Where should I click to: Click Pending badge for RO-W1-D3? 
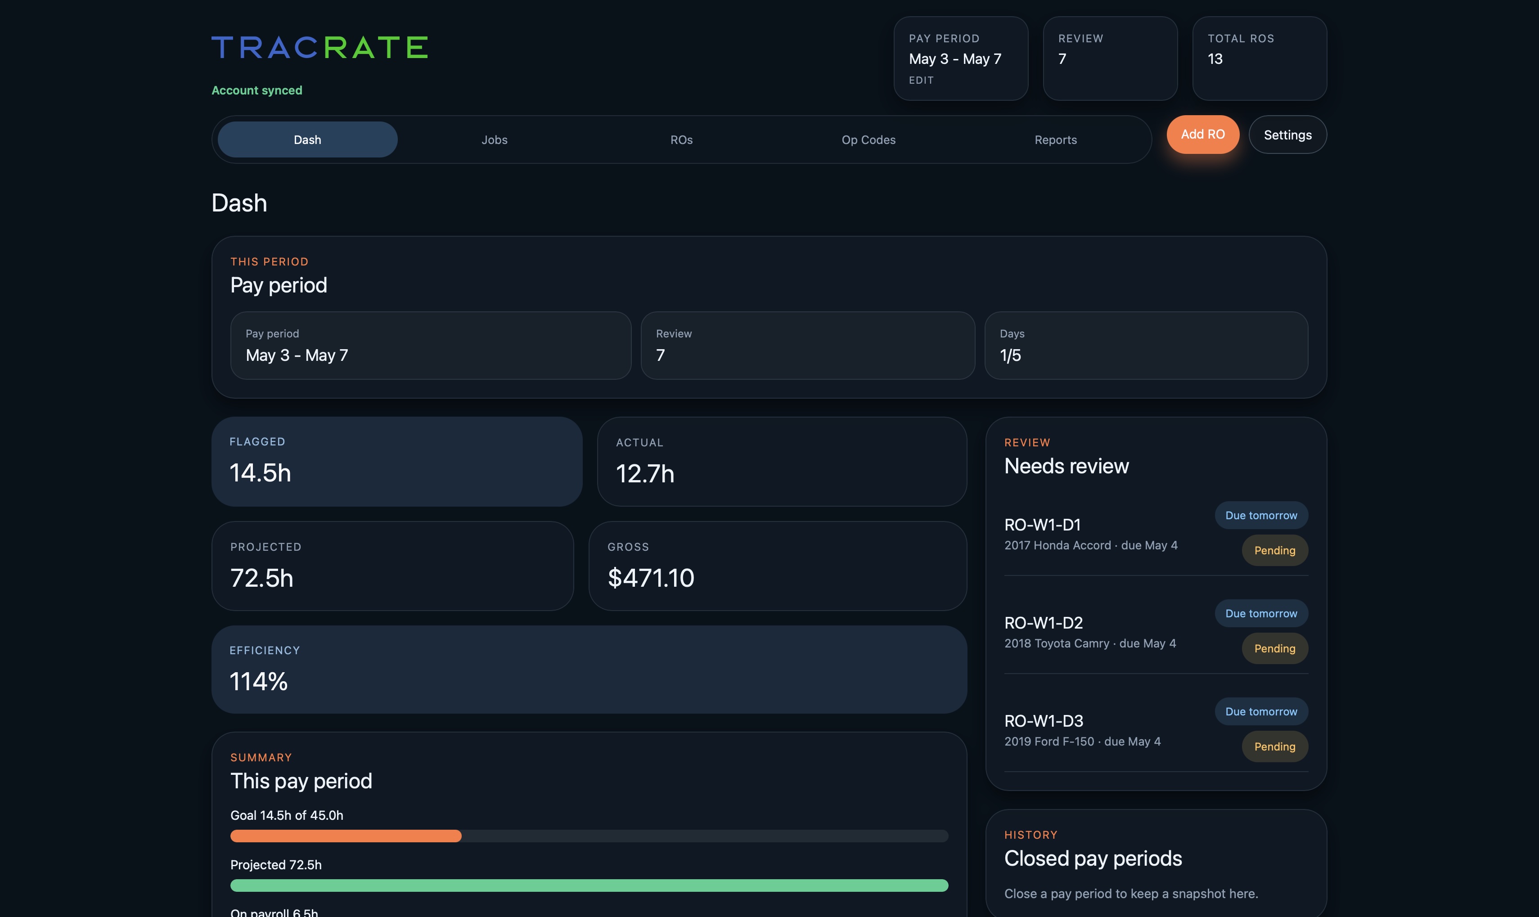(1274, 746)
